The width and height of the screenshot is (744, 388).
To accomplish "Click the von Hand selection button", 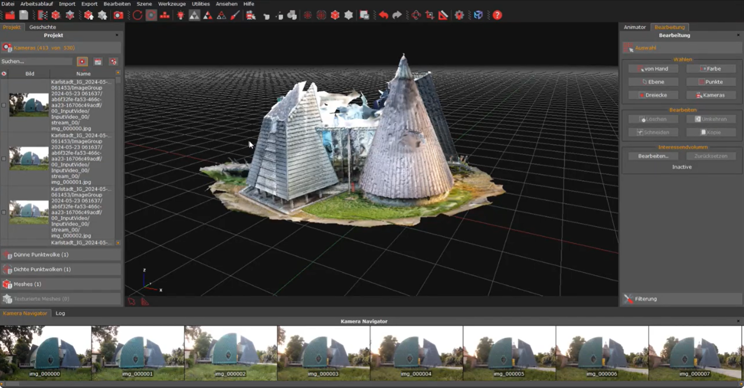I will point(653,68).
